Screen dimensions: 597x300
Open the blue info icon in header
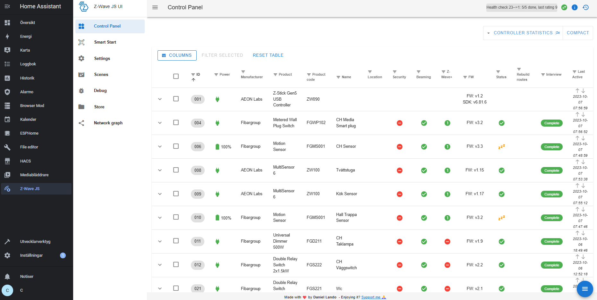pos(575,7)
